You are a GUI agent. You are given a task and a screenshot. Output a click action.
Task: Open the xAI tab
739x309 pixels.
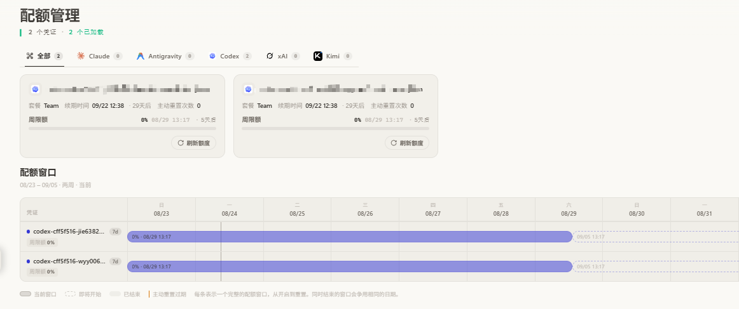click(x=283, y=56)
